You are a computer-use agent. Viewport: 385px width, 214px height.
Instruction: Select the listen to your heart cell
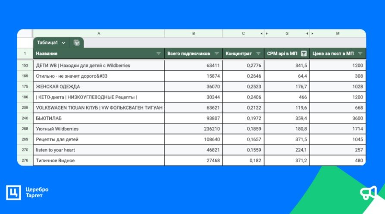pyautogui.click(x=99, y=150)
